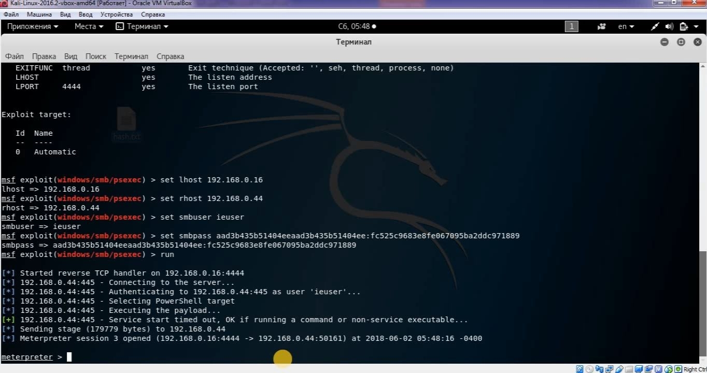
Task: Click the 'Authenticating to 192.168.0.44:445' line
Action: pyautogui.click(x=181, y=292)
